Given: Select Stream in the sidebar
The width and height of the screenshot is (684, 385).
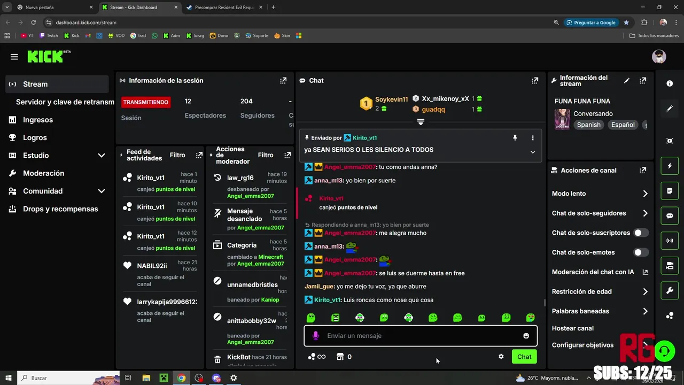Looking at the screenshot, I should 57,84.
